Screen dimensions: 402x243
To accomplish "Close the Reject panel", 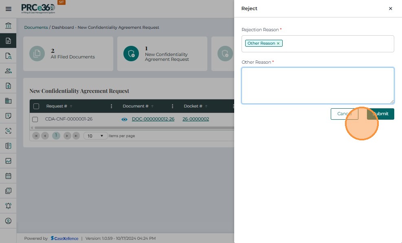I will [391, 9].
